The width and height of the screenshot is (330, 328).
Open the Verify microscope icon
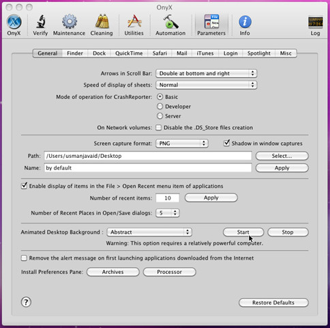[x=40, y=22]
